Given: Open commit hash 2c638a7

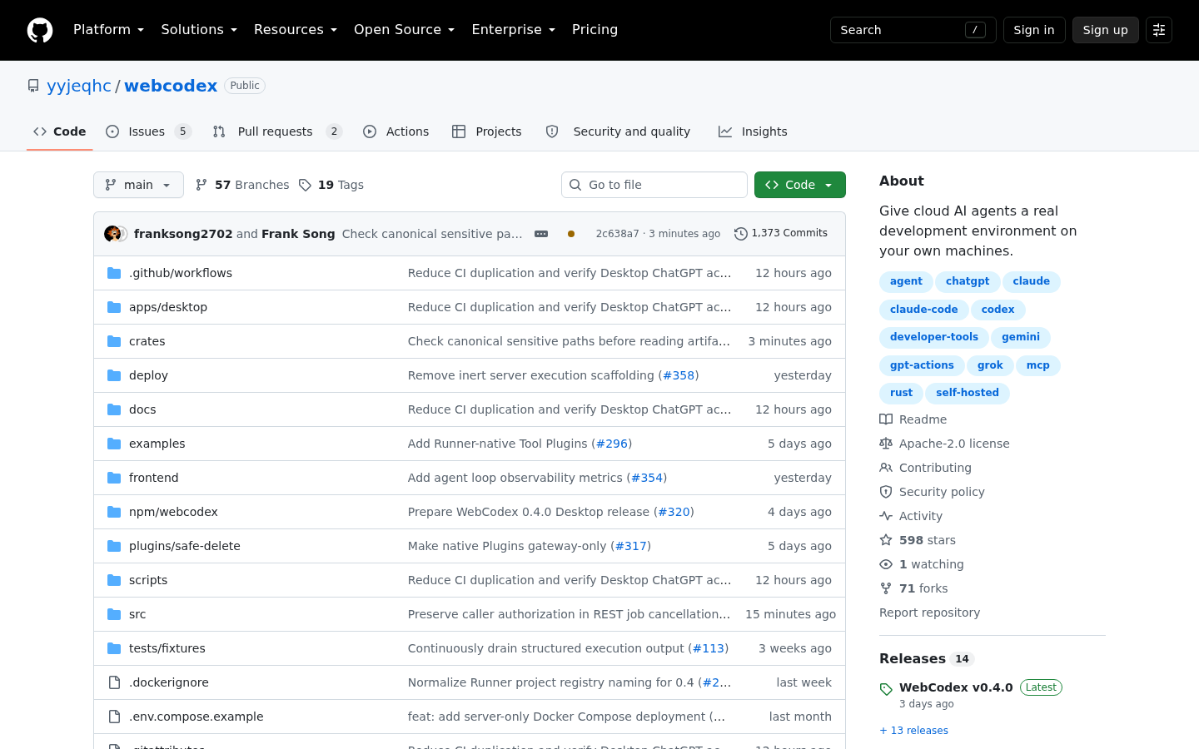Looking at the screenshot, I should [618, 234].
